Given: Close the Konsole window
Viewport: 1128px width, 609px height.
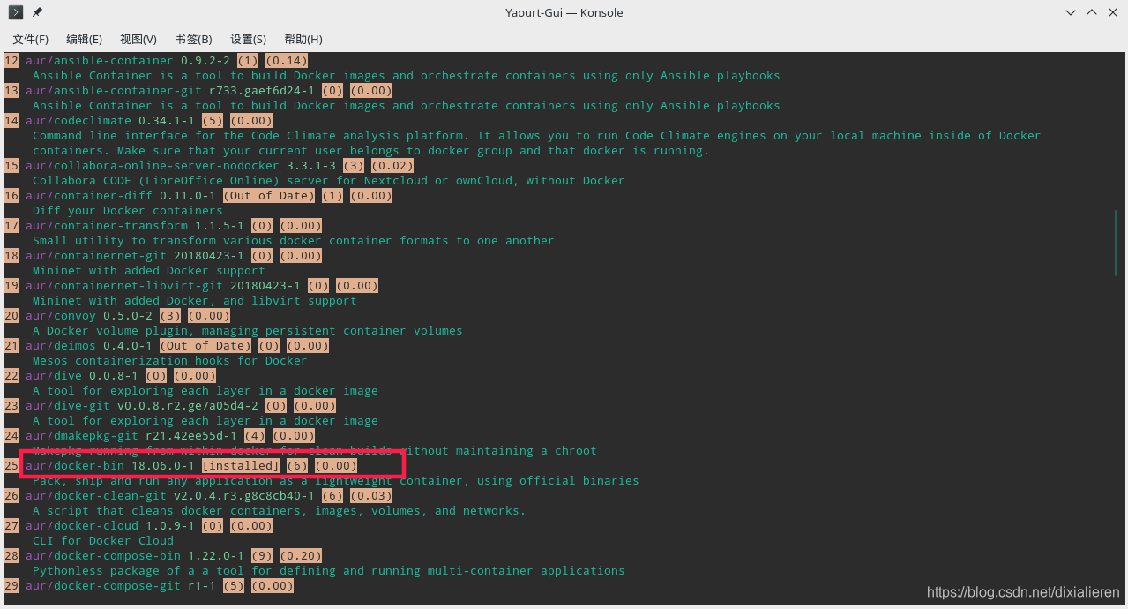Looking at the screenshot, I should tap(1112, 12).
